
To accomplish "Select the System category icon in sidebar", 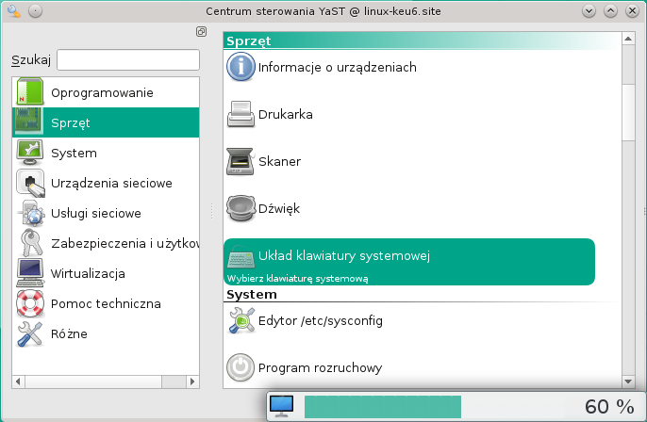I will coord(31,153).
